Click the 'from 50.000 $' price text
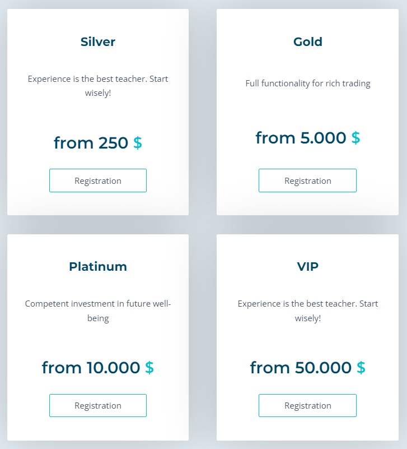Screen dimensions: 407x449 coord(307,368)
